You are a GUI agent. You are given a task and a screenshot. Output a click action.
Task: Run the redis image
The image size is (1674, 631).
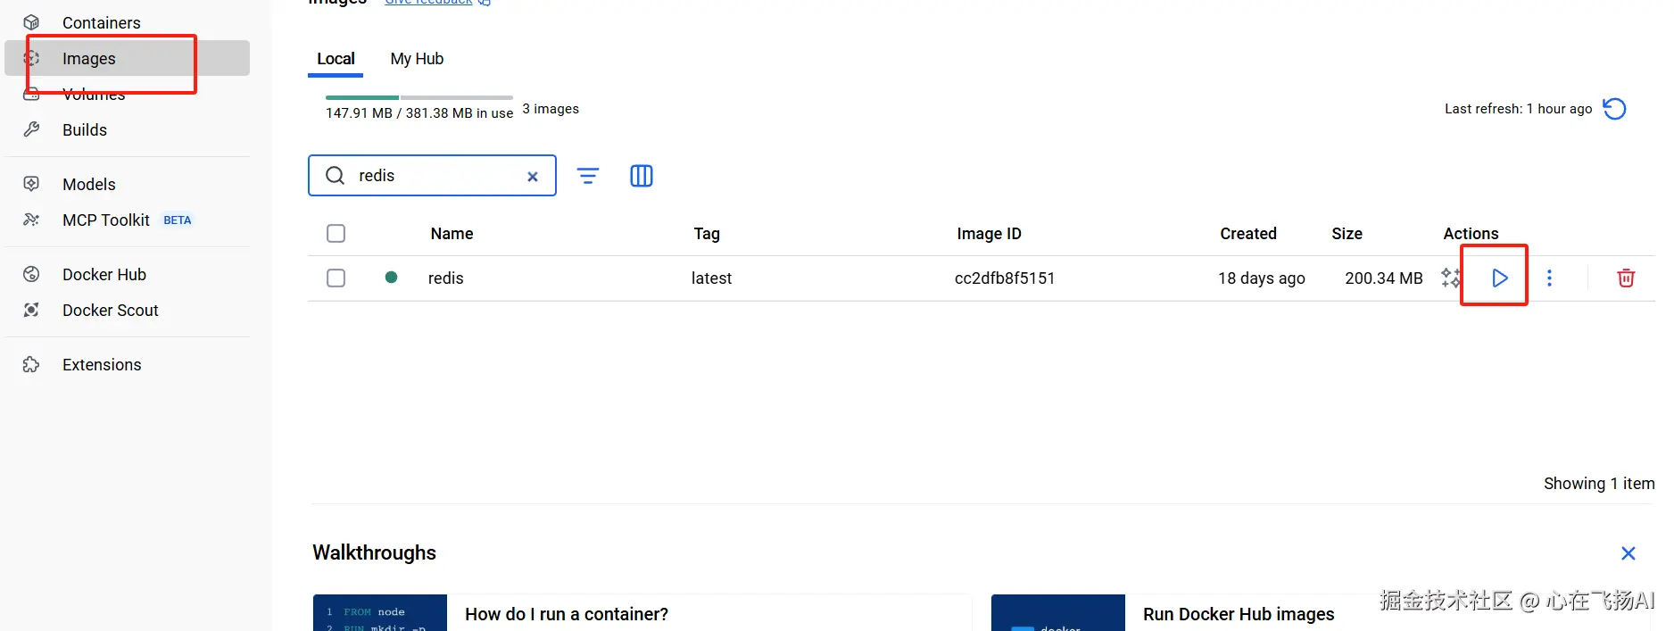1499,278
